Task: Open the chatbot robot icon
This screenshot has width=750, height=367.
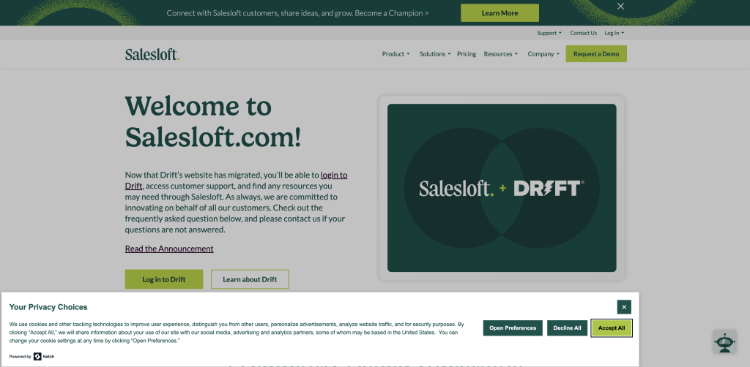Action: [x=724, y=341]
